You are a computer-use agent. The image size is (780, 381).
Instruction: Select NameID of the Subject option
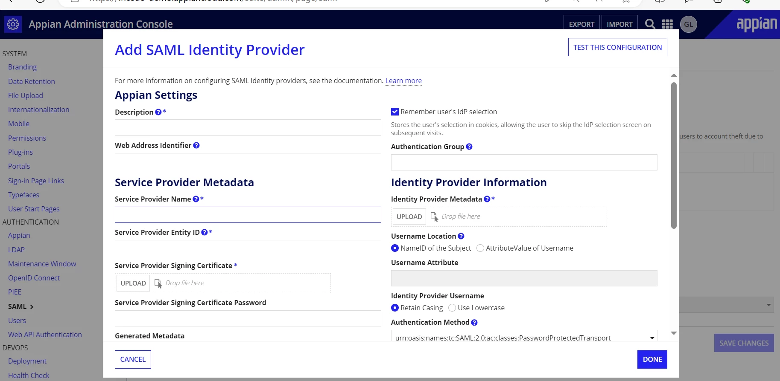coord(395,248)
